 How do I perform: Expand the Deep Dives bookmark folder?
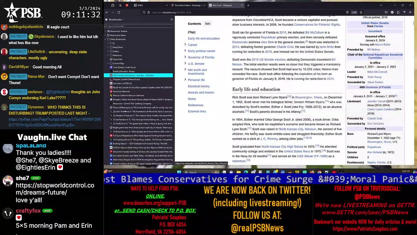108,47
